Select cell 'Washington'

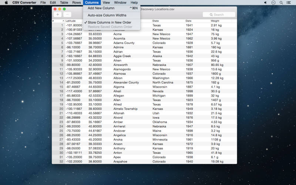[161, 78]
